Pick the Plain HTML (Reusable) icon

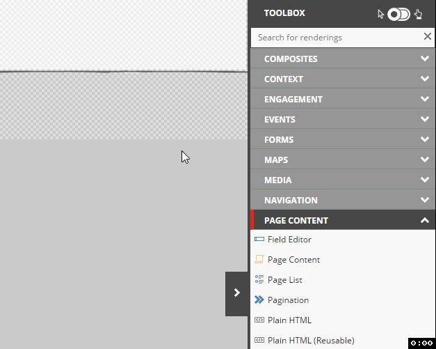[x=259, y=340]
